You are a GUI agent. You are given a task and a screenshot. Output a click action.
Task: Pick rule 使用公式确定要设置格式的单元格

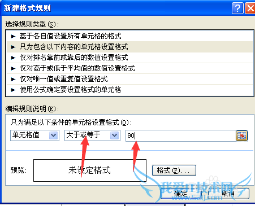pyautogui.click(x=129, y=90)
